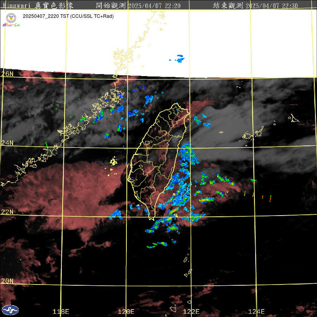
Task: Click the Penghu islands outline west of Taiwan
Action: 113,162
